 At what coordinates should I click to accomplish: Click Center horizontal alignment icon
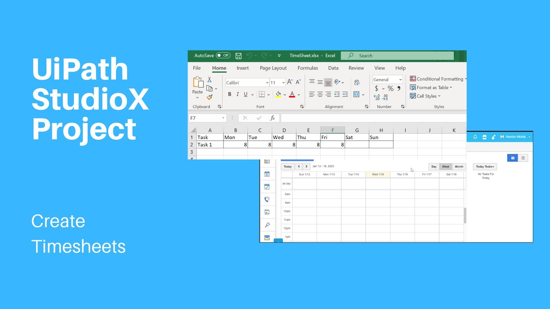(320, 94)
